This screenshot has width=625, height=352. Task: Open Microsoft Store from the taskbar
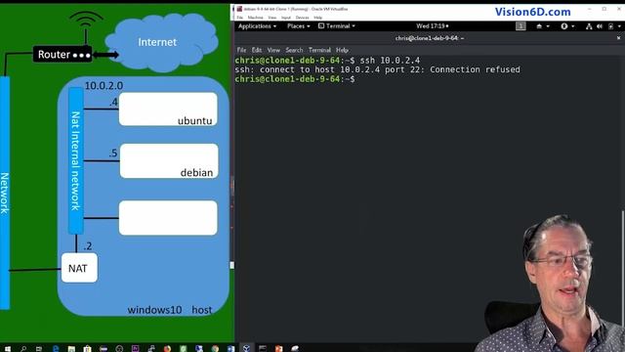pyautogui.click(x=87, y=348)
